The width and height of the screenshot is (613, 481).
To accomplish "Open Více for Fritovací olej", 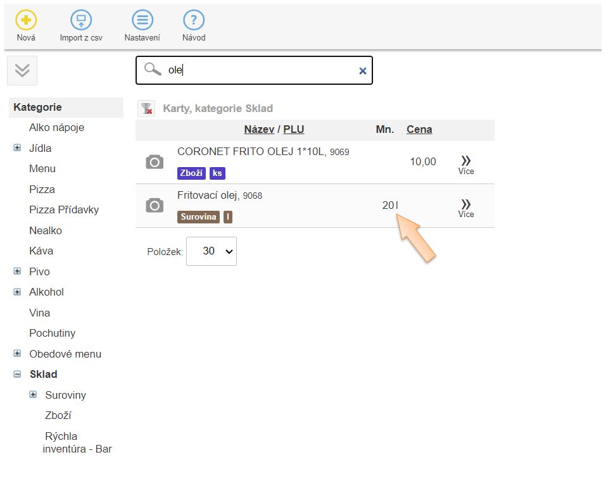I will [466, 206].
